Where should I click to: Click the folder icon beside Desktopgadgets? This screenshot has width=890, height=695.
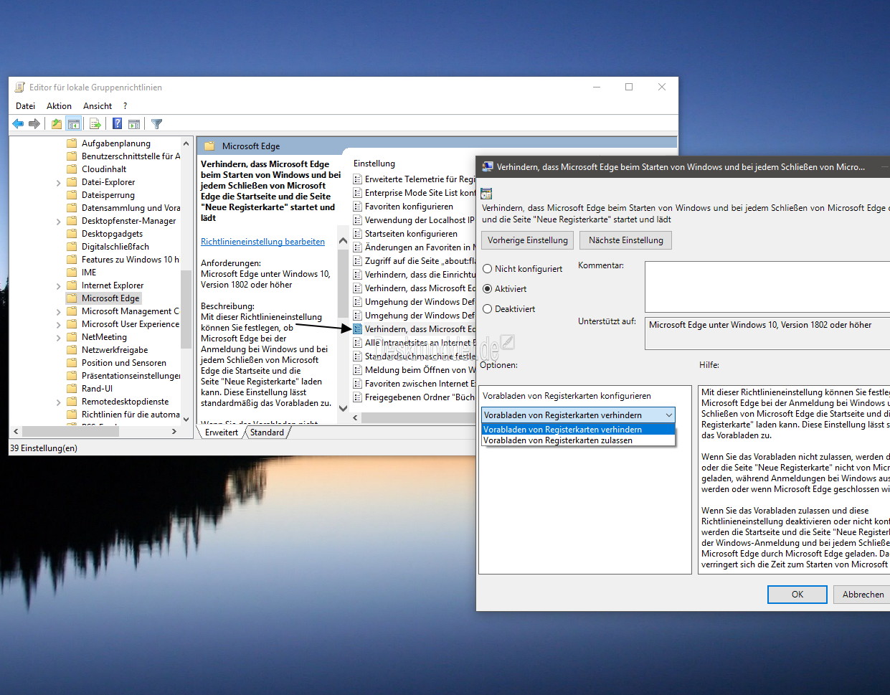[72, 234]
